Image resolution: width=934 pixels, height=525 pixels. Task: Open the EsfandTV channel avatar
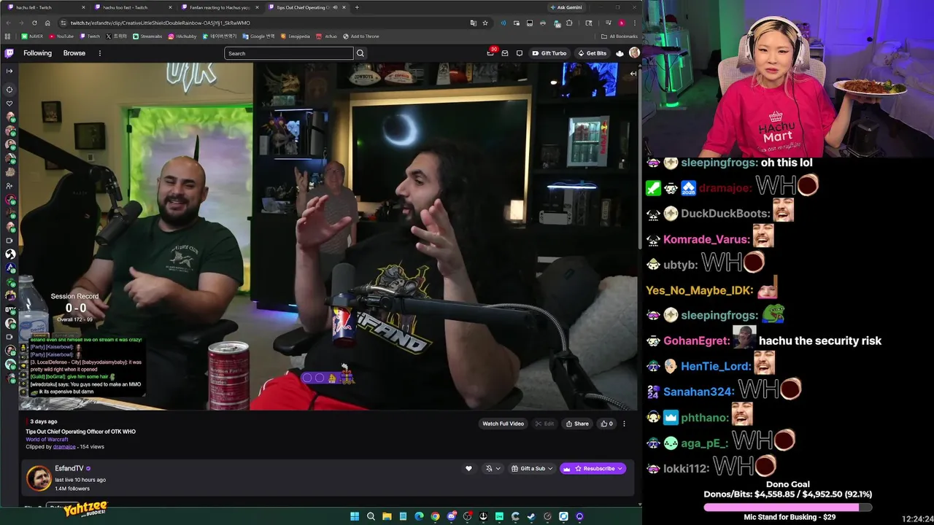point(39,478)
